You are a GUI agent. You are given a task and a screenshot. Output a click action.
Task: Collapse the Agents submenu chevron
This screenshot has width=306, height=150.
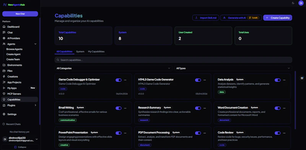pos(35,44)
